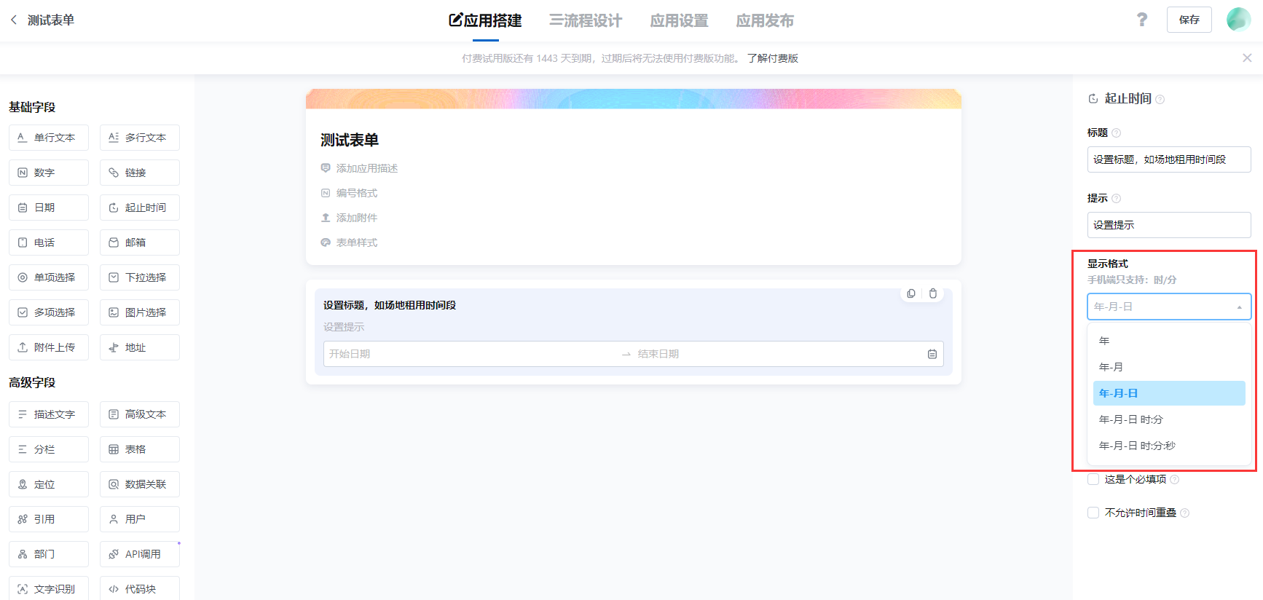Add a 附件上传 field
This screenshot has width=1263, height=600.
point(49,347)
